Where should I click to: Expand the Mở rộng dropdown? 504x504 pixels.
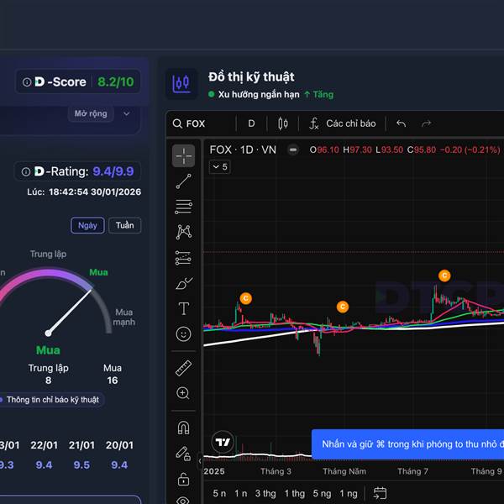point(102,113)
